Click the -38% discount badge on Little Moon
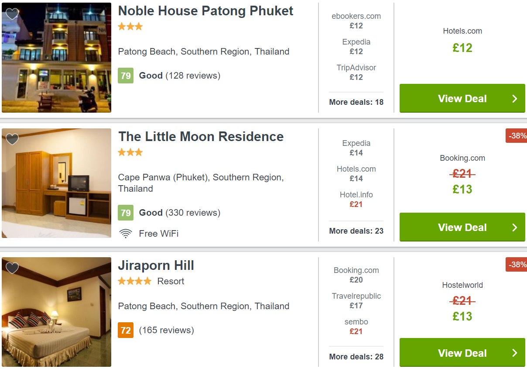The image size is (527, 369). [x=517, y=136]
